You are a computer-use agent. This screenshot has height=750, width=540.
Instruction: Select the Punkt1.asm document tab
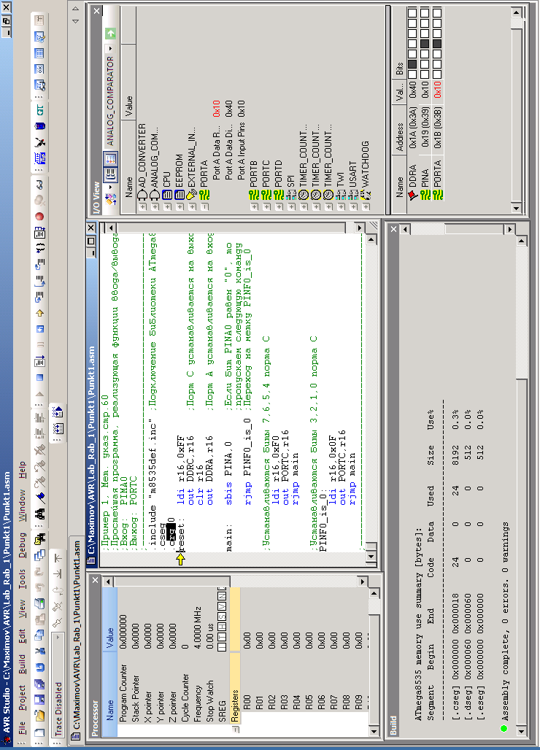point(76,640)
